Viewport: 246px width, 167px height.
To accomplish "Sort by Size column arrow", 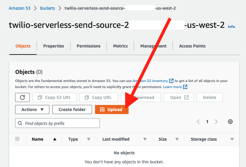I will [177, 139].
